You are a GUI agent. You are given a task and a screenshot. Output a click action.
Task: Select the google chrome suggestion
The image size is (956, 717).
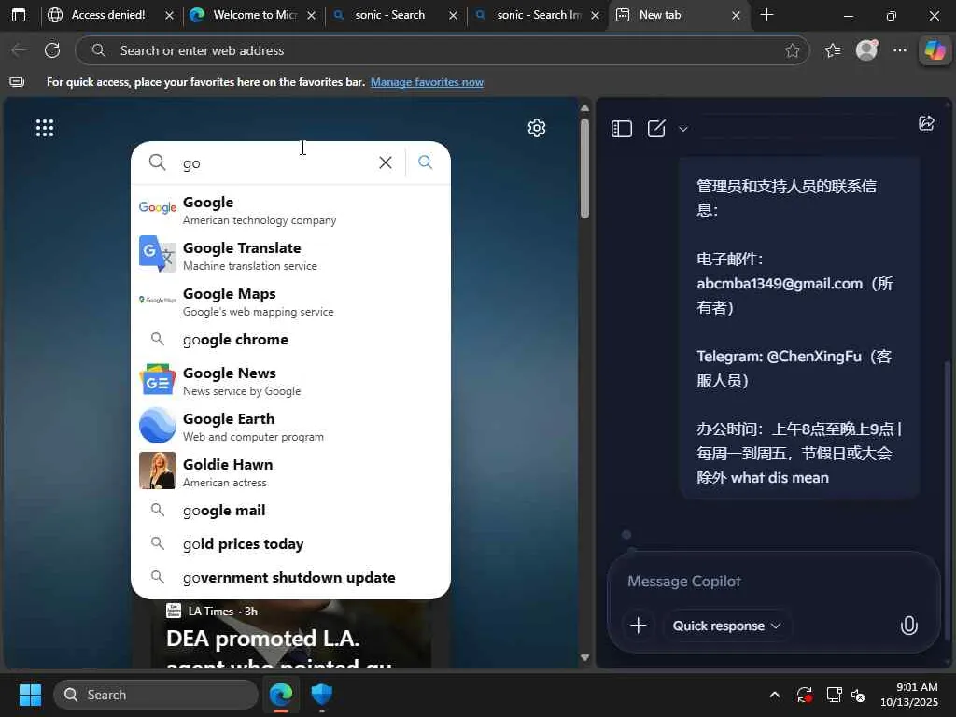[x=291, y=340]
